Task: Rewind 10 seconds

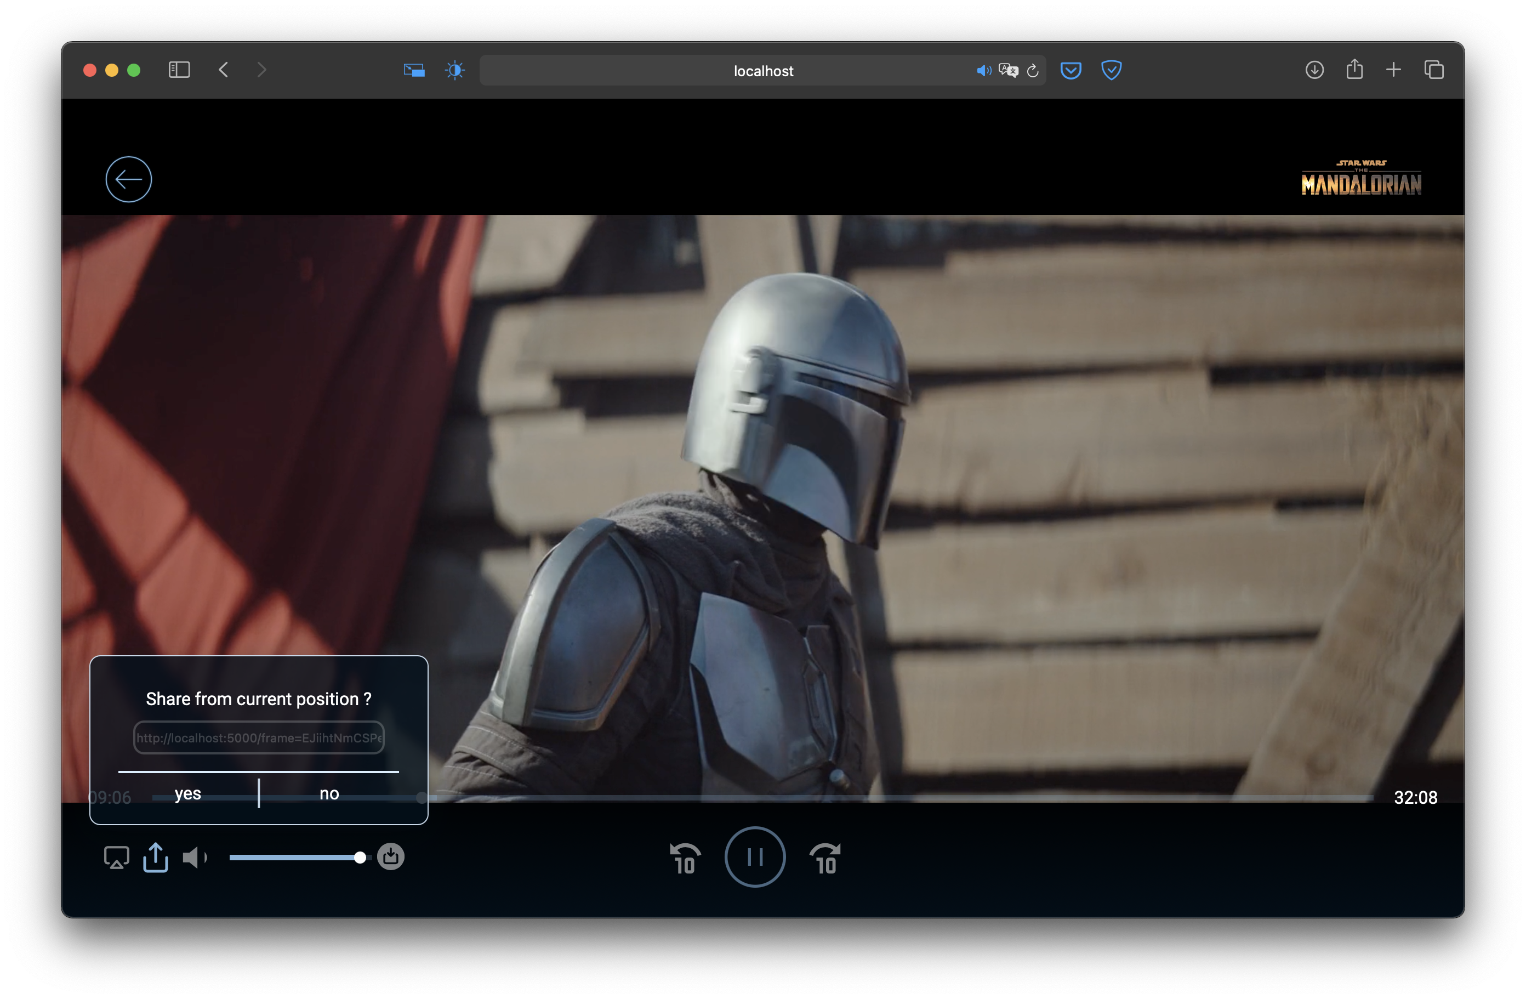Action: click(x=685, y=858)
